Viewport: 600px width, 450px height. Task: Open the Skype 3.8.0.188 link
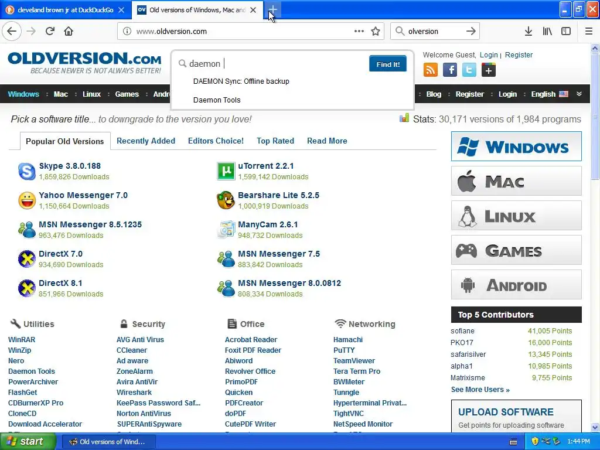70,166
